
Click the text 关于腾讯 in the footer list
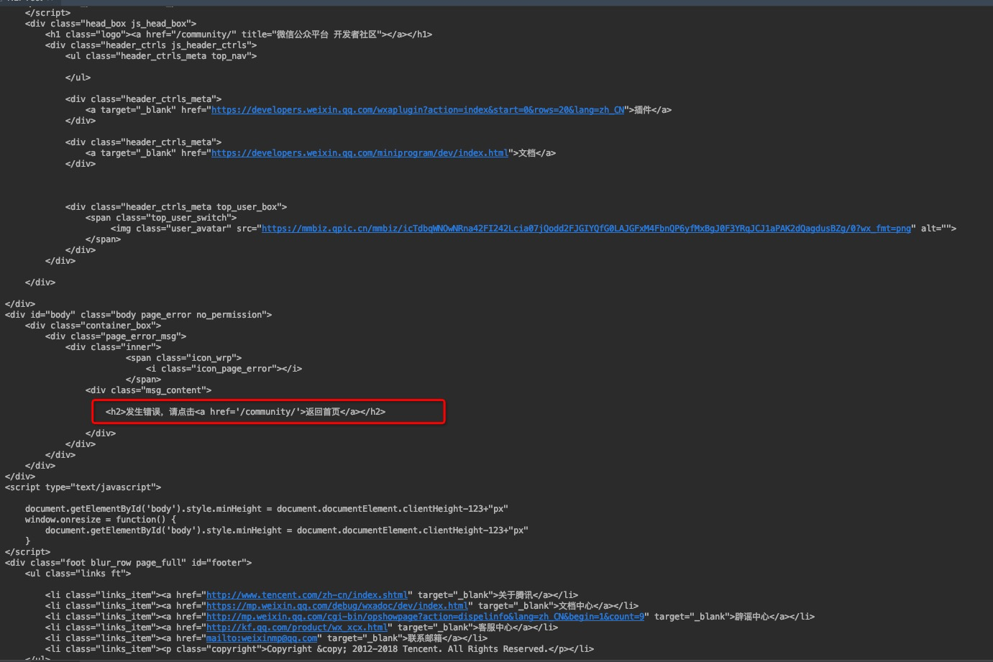516,595
